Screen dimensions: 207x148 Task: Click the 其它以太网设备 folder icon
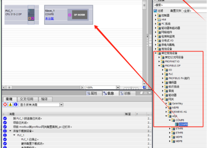click(163, 57)
